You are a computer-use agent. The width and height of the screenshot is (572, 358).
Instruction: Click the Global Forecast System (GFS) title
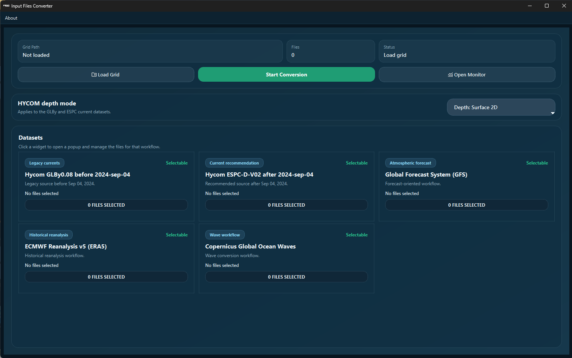click(426, 175)
